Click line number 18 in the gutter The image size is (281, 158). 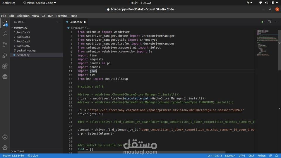point(71,99)
